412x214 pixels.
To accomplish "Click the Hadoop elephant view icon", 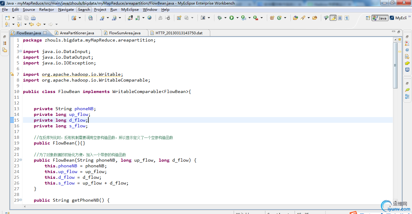I will (x=407, y=63).
